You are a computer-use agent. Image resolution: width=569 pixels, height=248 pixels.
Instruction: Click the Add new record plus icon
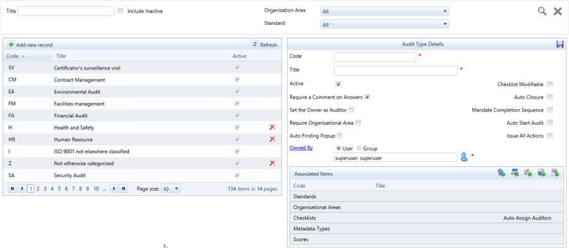pyautogui.click(x=11, y=45)
